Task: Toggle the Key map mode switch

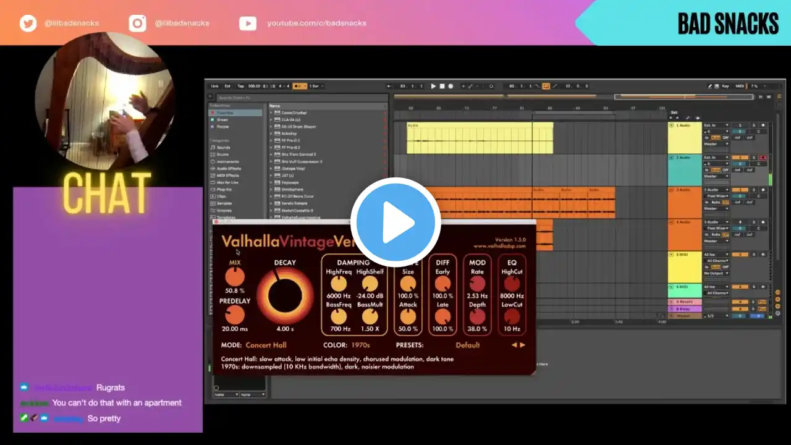Action: pos(725,86)
